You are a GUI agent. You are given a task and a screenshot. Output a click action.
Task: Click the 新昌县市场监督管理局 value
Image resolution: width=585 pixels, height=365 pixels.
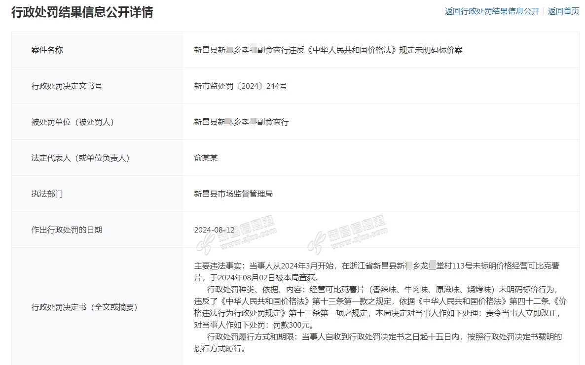(x=233, y=194)
